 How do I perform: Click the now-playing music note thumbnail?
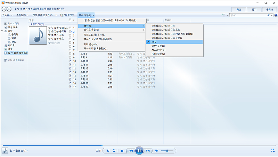click(x=5, y=151)
